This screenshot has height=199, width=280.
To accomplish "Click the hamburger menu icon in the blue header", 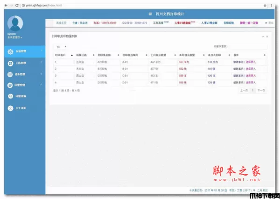I will point(150,14).
